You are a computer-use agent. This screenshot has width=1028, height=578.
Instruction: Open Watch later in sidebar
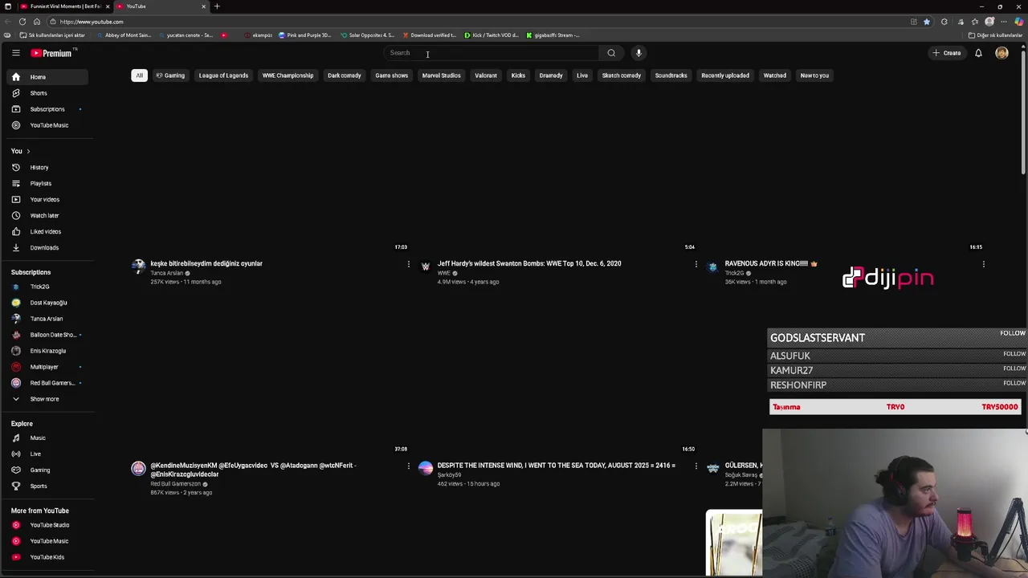coord(48,216)
